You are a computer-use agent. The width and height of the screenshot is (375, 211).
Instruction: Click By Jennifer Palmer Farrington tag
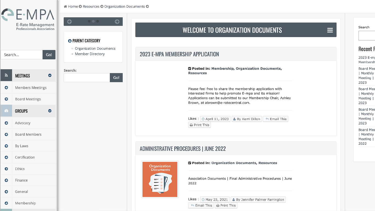click(258, 199)
